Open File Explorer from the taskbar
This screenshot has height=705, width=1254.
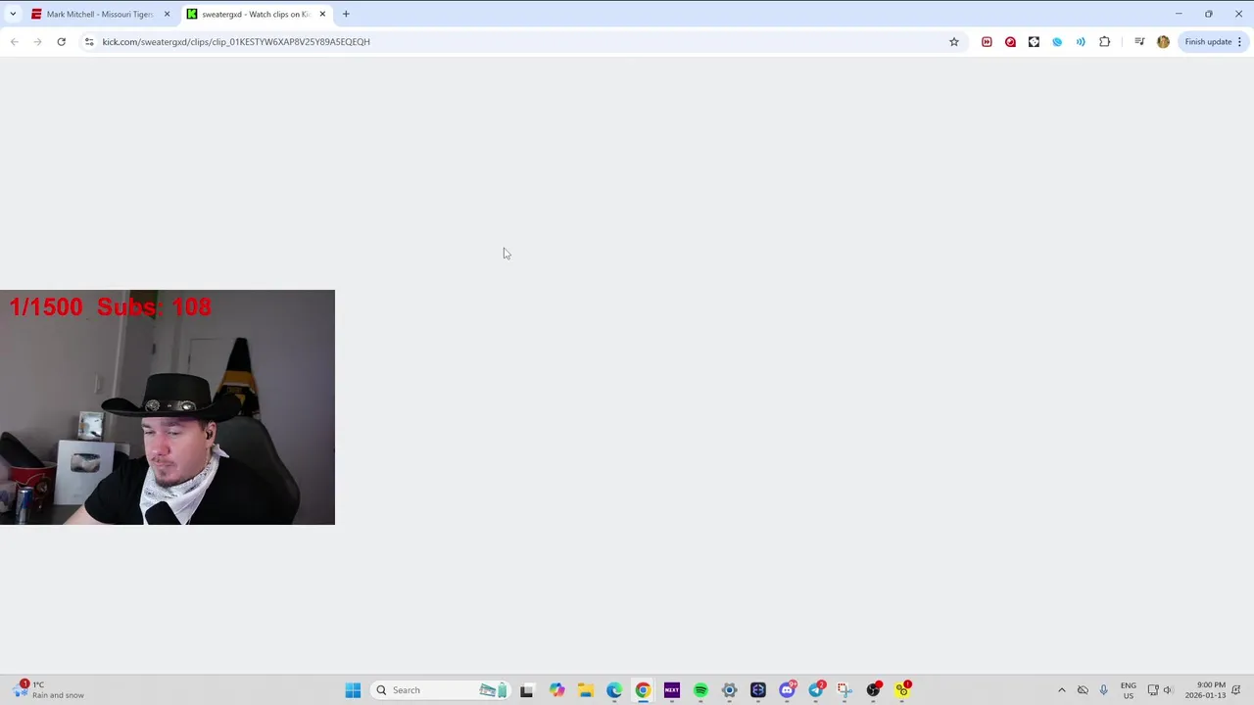(585, 690)
